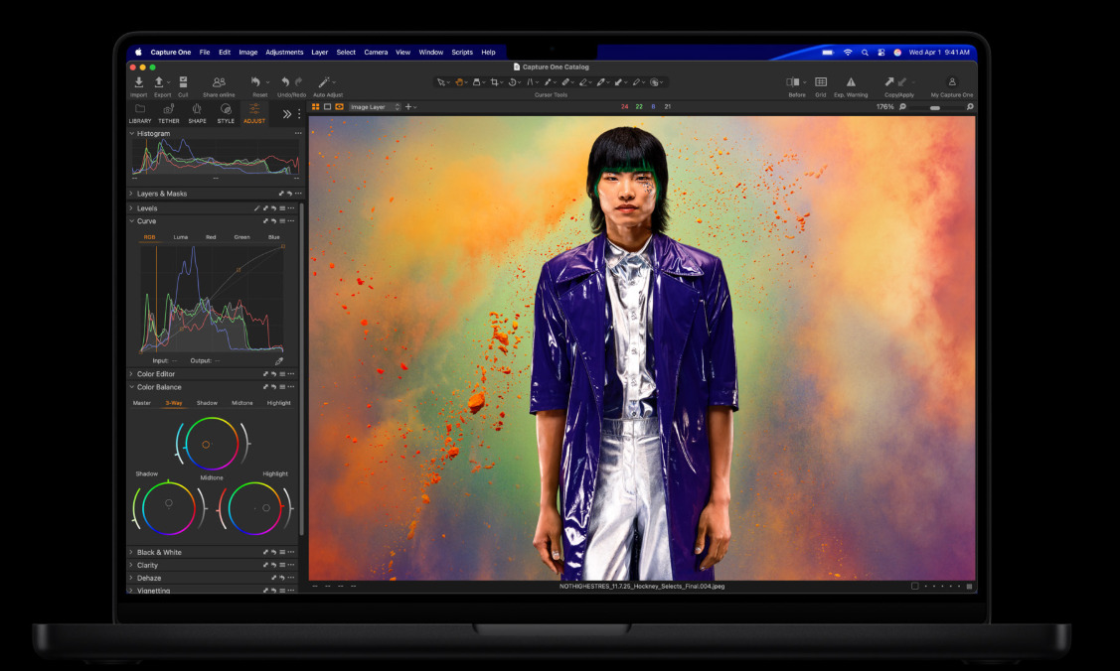The image size is (1120, 671).
Task: Open the Camera menu
Action: click(x=376, y=52)
